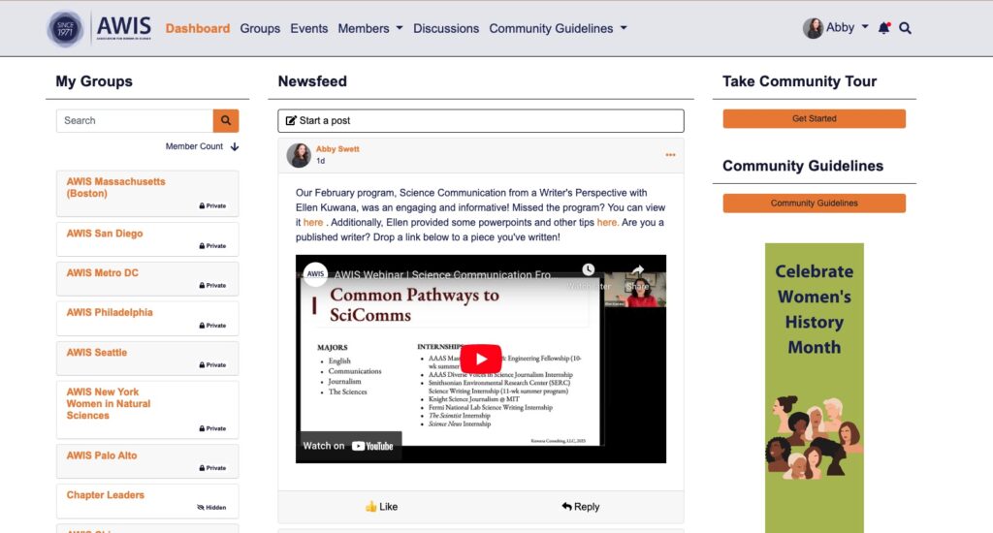Screen dimensions: 993x533
Task: Play the YouTube video
Action: point(480,359)
